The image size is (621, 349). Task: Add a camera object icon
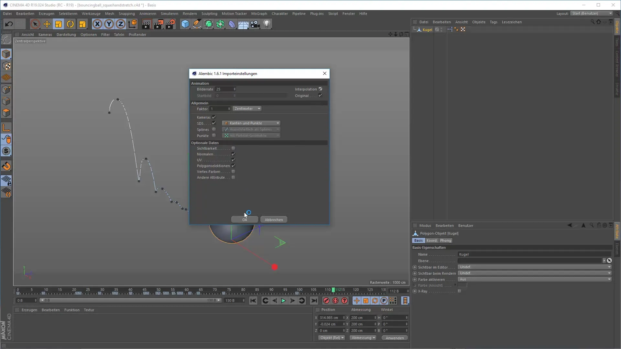coord(255,24)
